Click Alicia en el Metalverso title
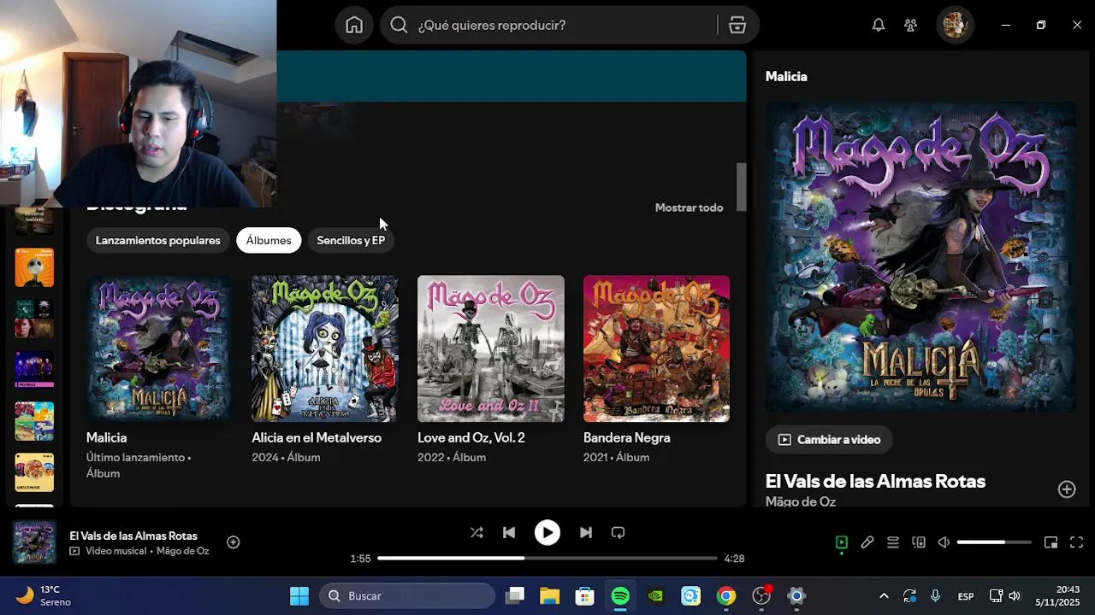Viewport: 1095px width, 615px height. click(x=317, y=437)
